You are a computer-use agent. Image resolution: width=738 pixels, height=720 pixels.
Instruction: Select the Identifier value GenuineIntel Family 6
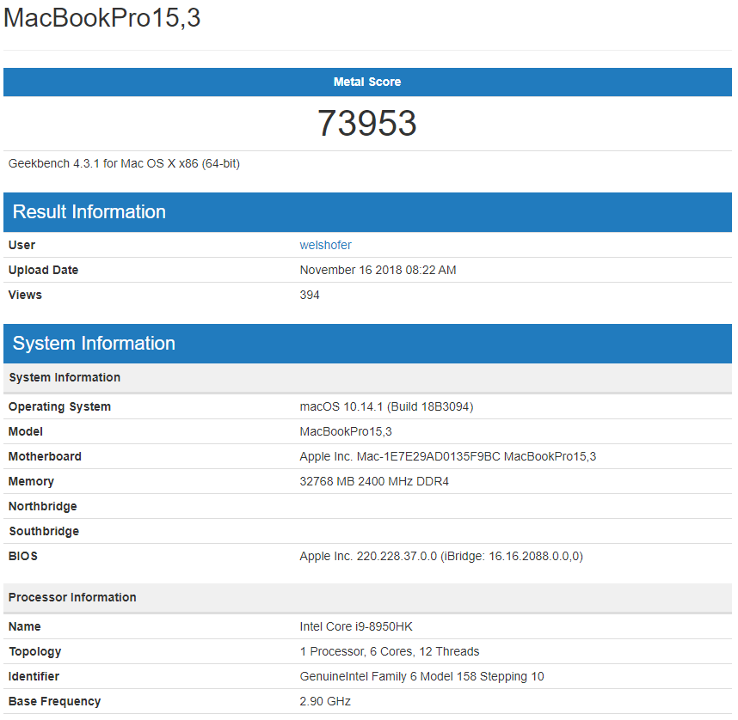tap(421, 677)
